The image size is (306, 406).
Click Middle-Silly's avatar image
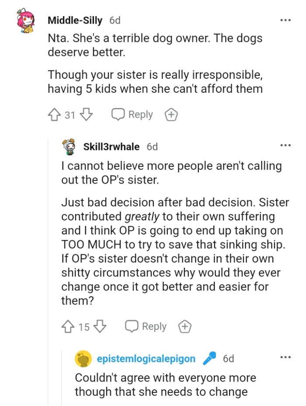tap(25, 20)
